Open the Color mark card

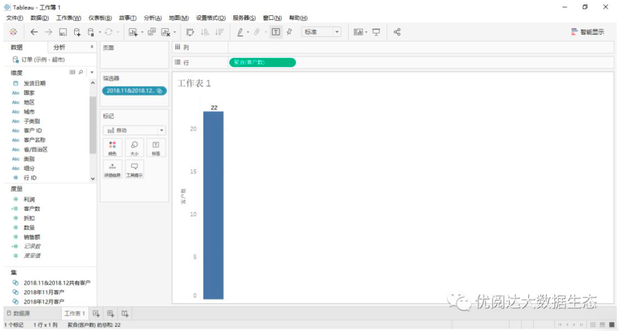112,147
